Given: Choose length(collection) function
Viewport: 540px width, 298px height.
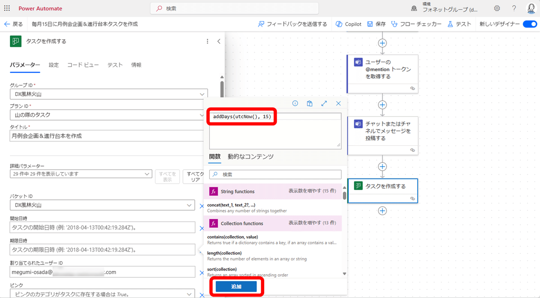Looking at the screenshot, I should click(273, 256).
